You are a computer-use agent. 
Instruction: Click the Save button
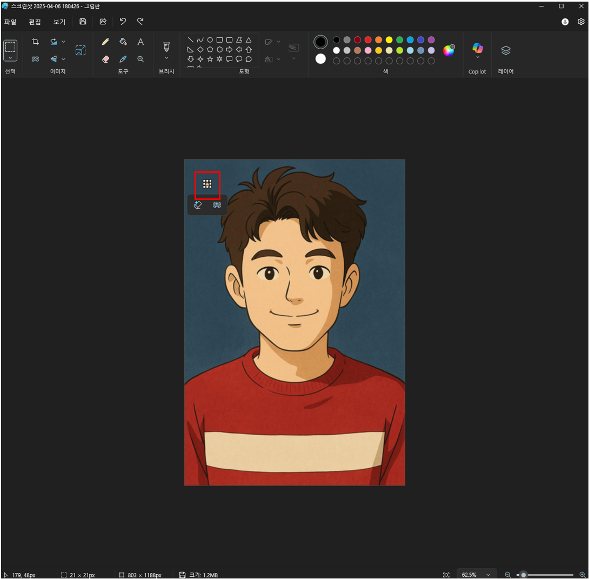83,22
